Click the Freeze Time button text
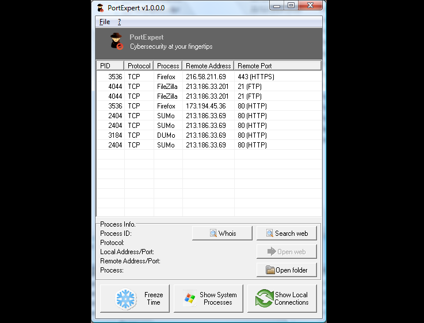This screenshot has width=424, height=323. [154, 298]
